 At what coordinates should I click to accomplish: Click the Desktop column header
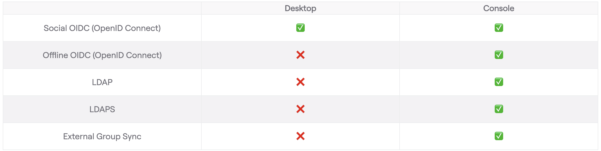(x=300, y=8)
